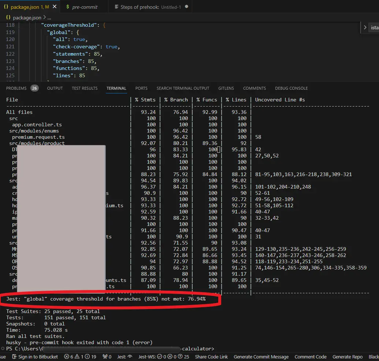Screen dimensions: 379x361
Task: Open the PORTS panel tab
Action: pyautogui.click(x=141, y=88)
